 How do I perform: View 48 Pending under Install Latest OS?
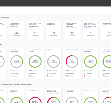point(70,73)
